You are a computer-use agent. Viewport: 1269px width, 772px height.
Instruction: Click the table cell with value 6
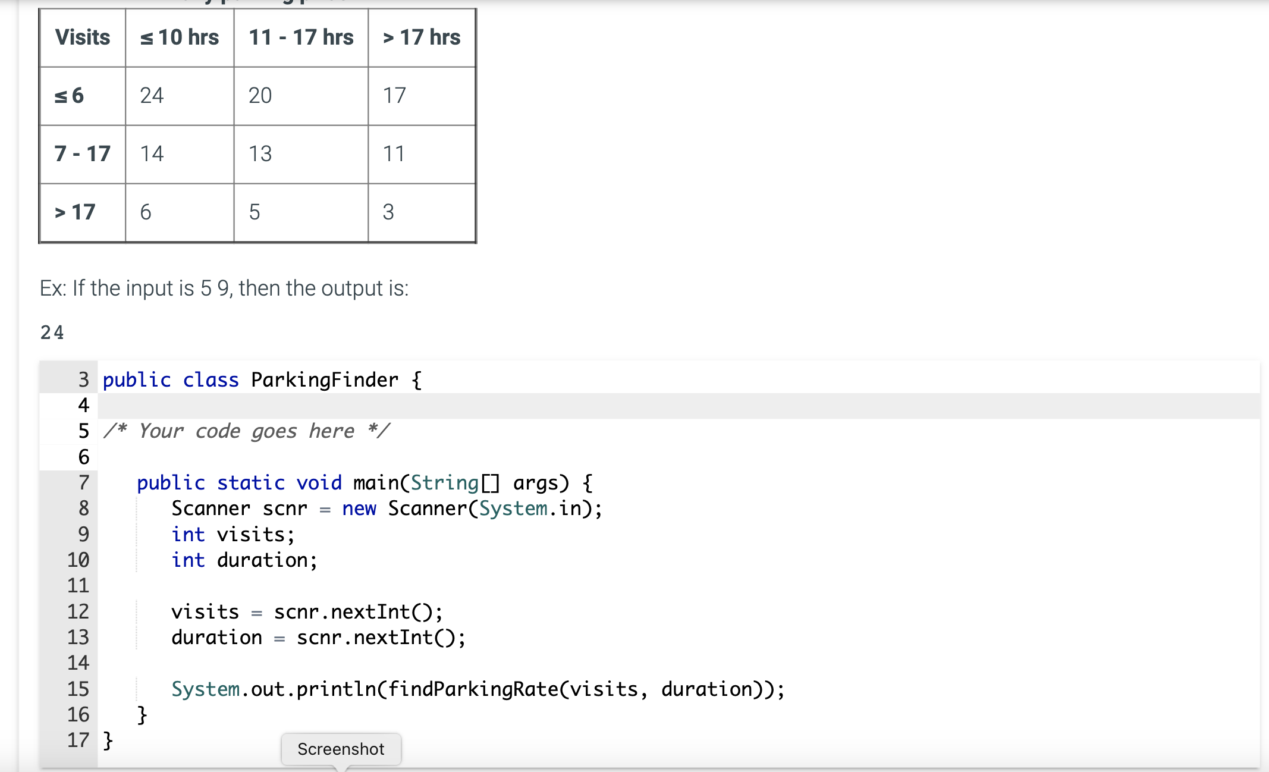pyautogui.click(x=180, y=212)
